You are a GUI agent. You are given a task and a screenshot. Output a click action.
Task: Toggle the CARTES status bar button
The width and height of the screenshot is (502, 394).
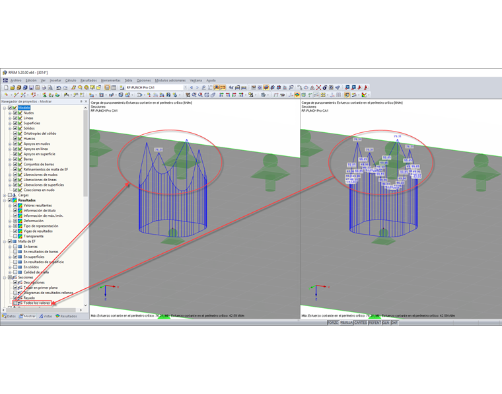pyautogui.click(x=361, y=323)
